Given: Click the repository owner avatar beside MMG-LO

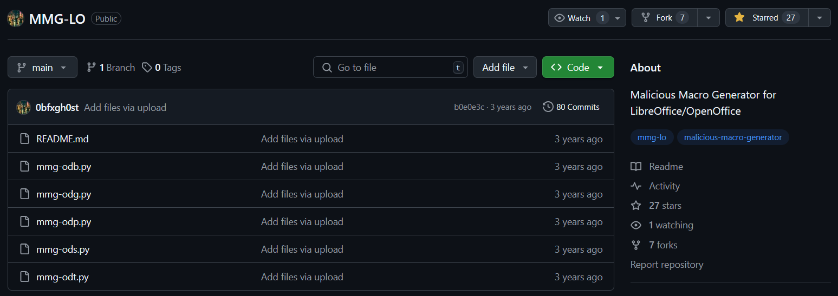Looking at the screenshot, I should pos(15,18).
